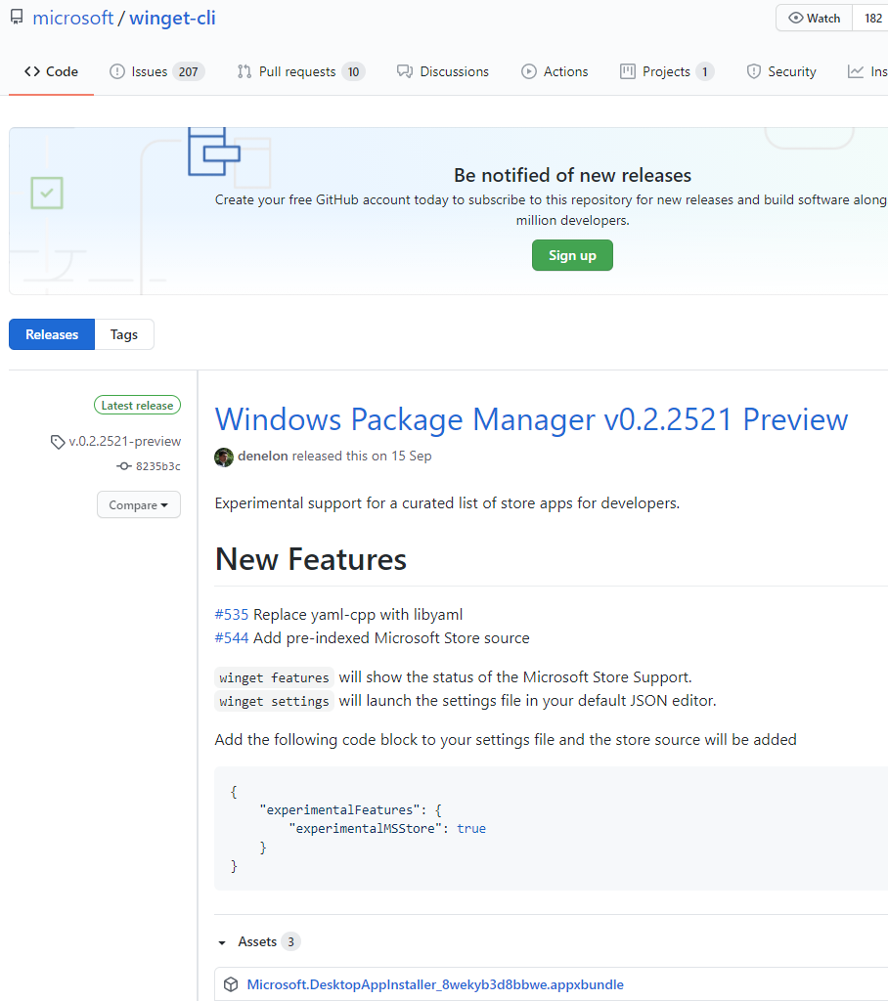Open the Security tab
The height and width of the screenshot is (1001, 888).
[781, 71]
